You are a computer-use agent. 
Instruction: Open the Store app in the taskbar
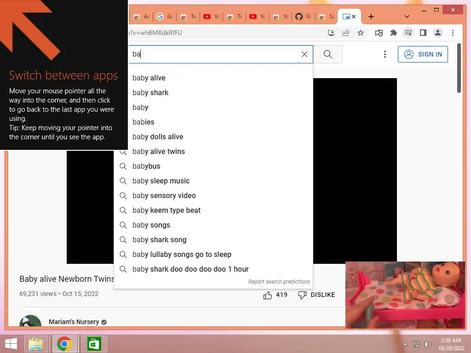(x=94, y=344)
